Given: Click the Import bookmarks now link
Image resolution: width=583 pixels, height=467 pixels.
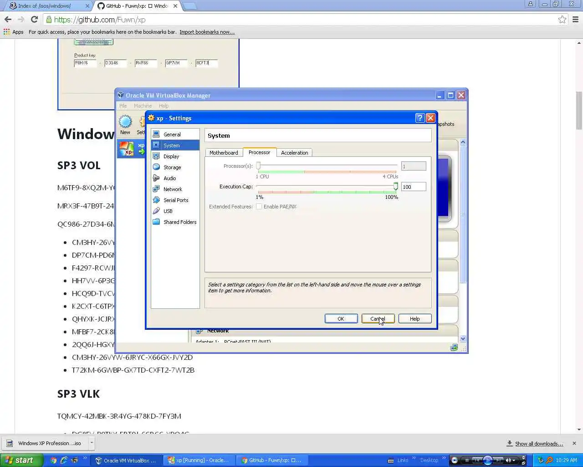Looking at the screenshot, I should pos(207,32).
